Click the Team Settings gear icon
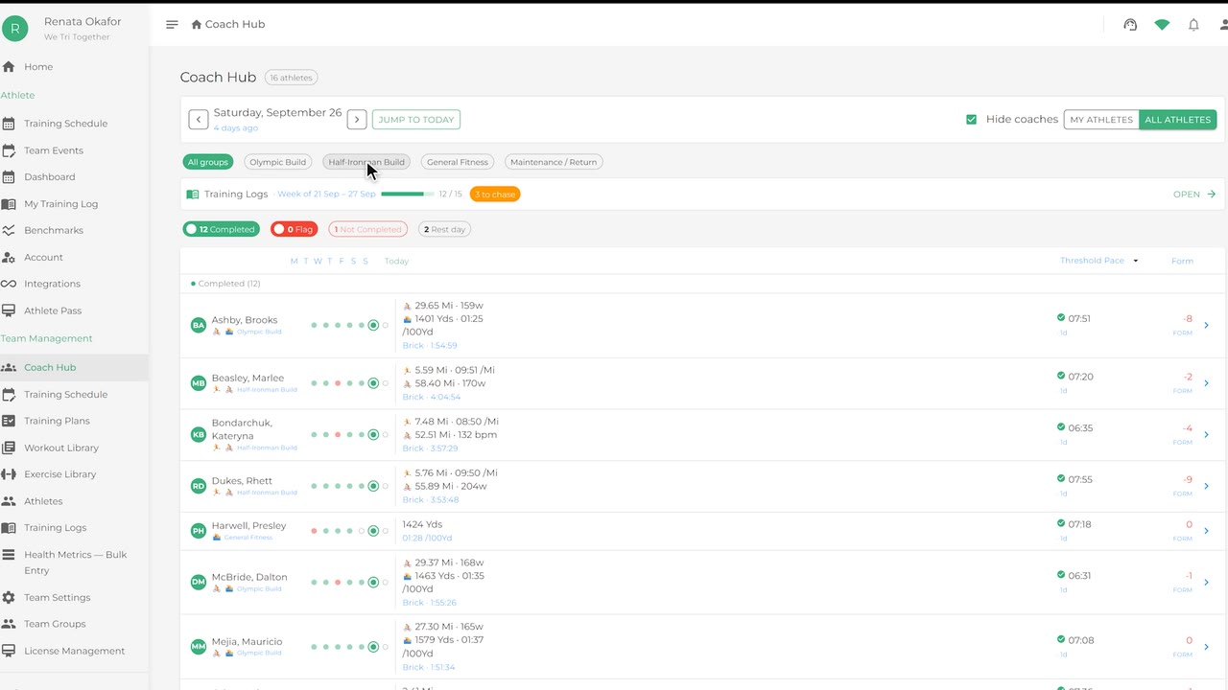 pyautogui.click(x=9, y=598)
